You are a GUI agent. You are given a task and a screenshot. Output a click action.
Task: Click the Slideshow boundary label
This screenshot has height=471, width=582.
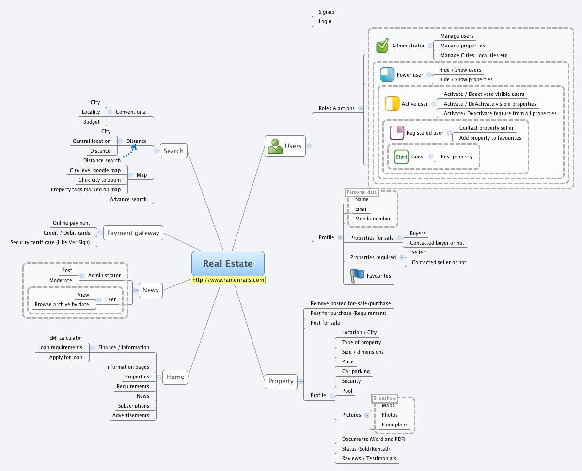pos(385,398)
